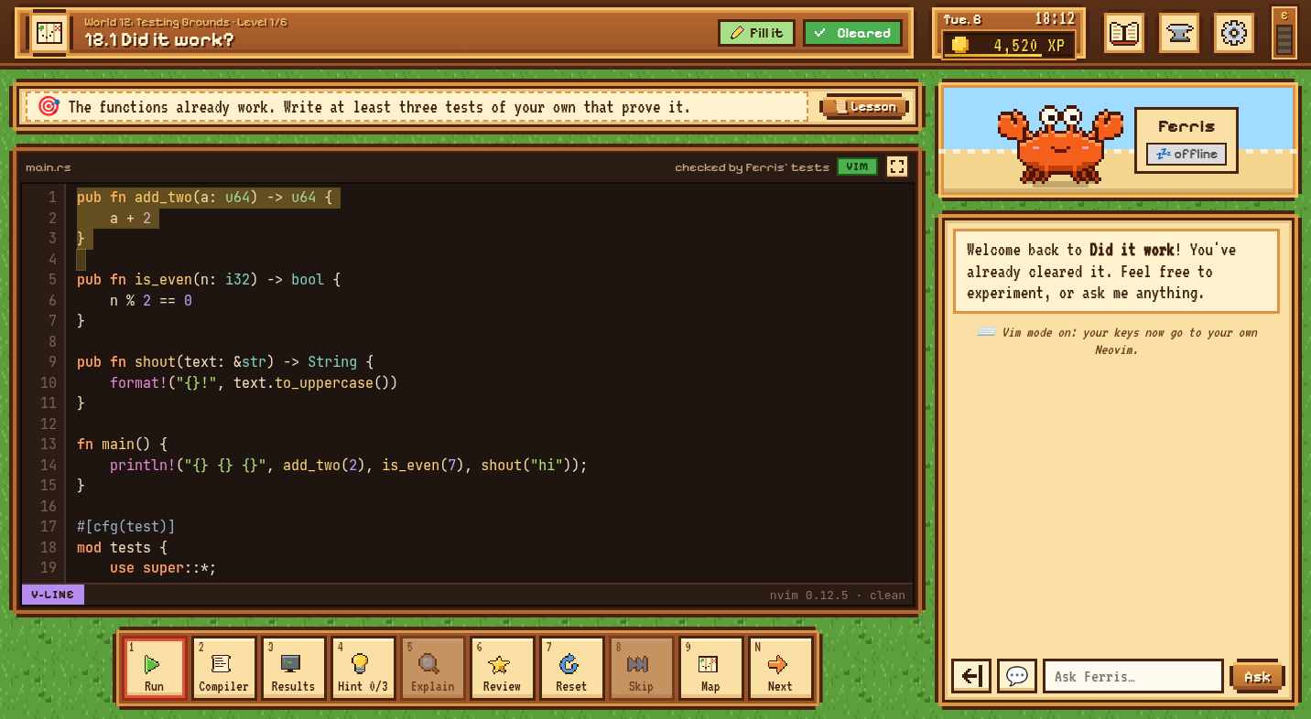Toggle VIM mode off in the editor
The width and height of the screenshot is (1311, 719).
[857, 166]
